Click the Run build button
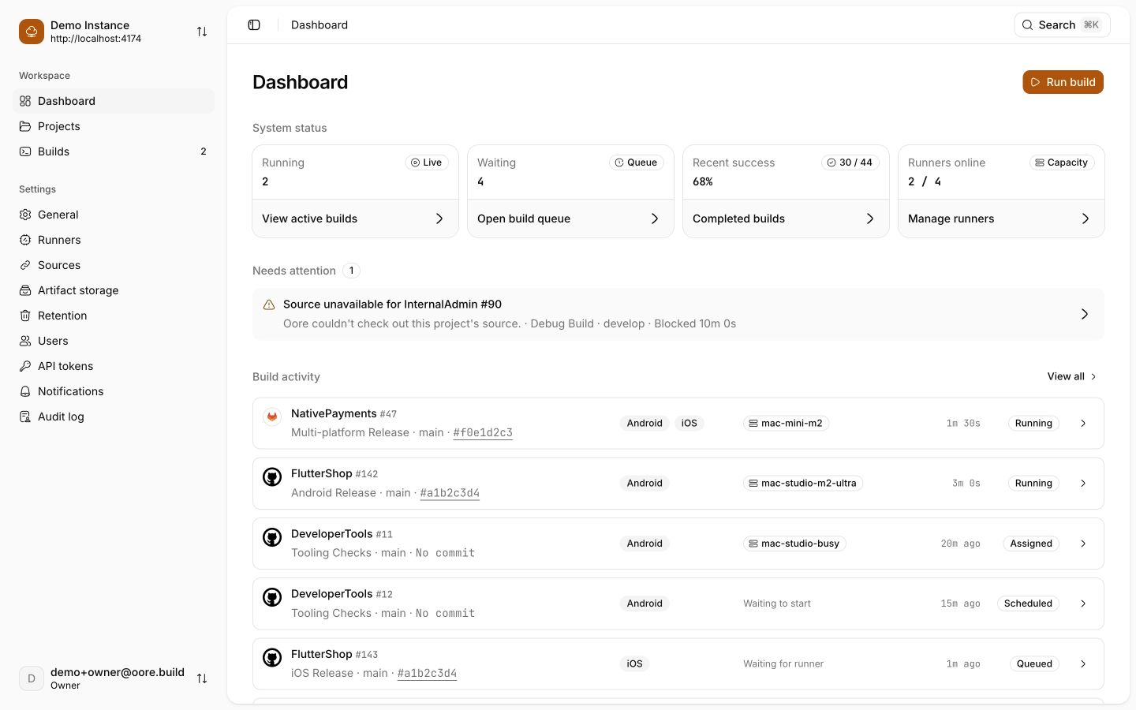This screenshot has width=1136, height=710. [x=1063, y=82]
